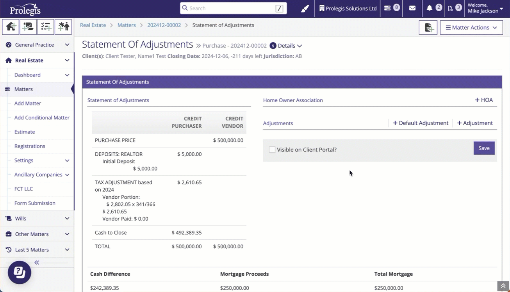Open the paintbrush theme icon
The image size is (510, 292).
[305, 9]
